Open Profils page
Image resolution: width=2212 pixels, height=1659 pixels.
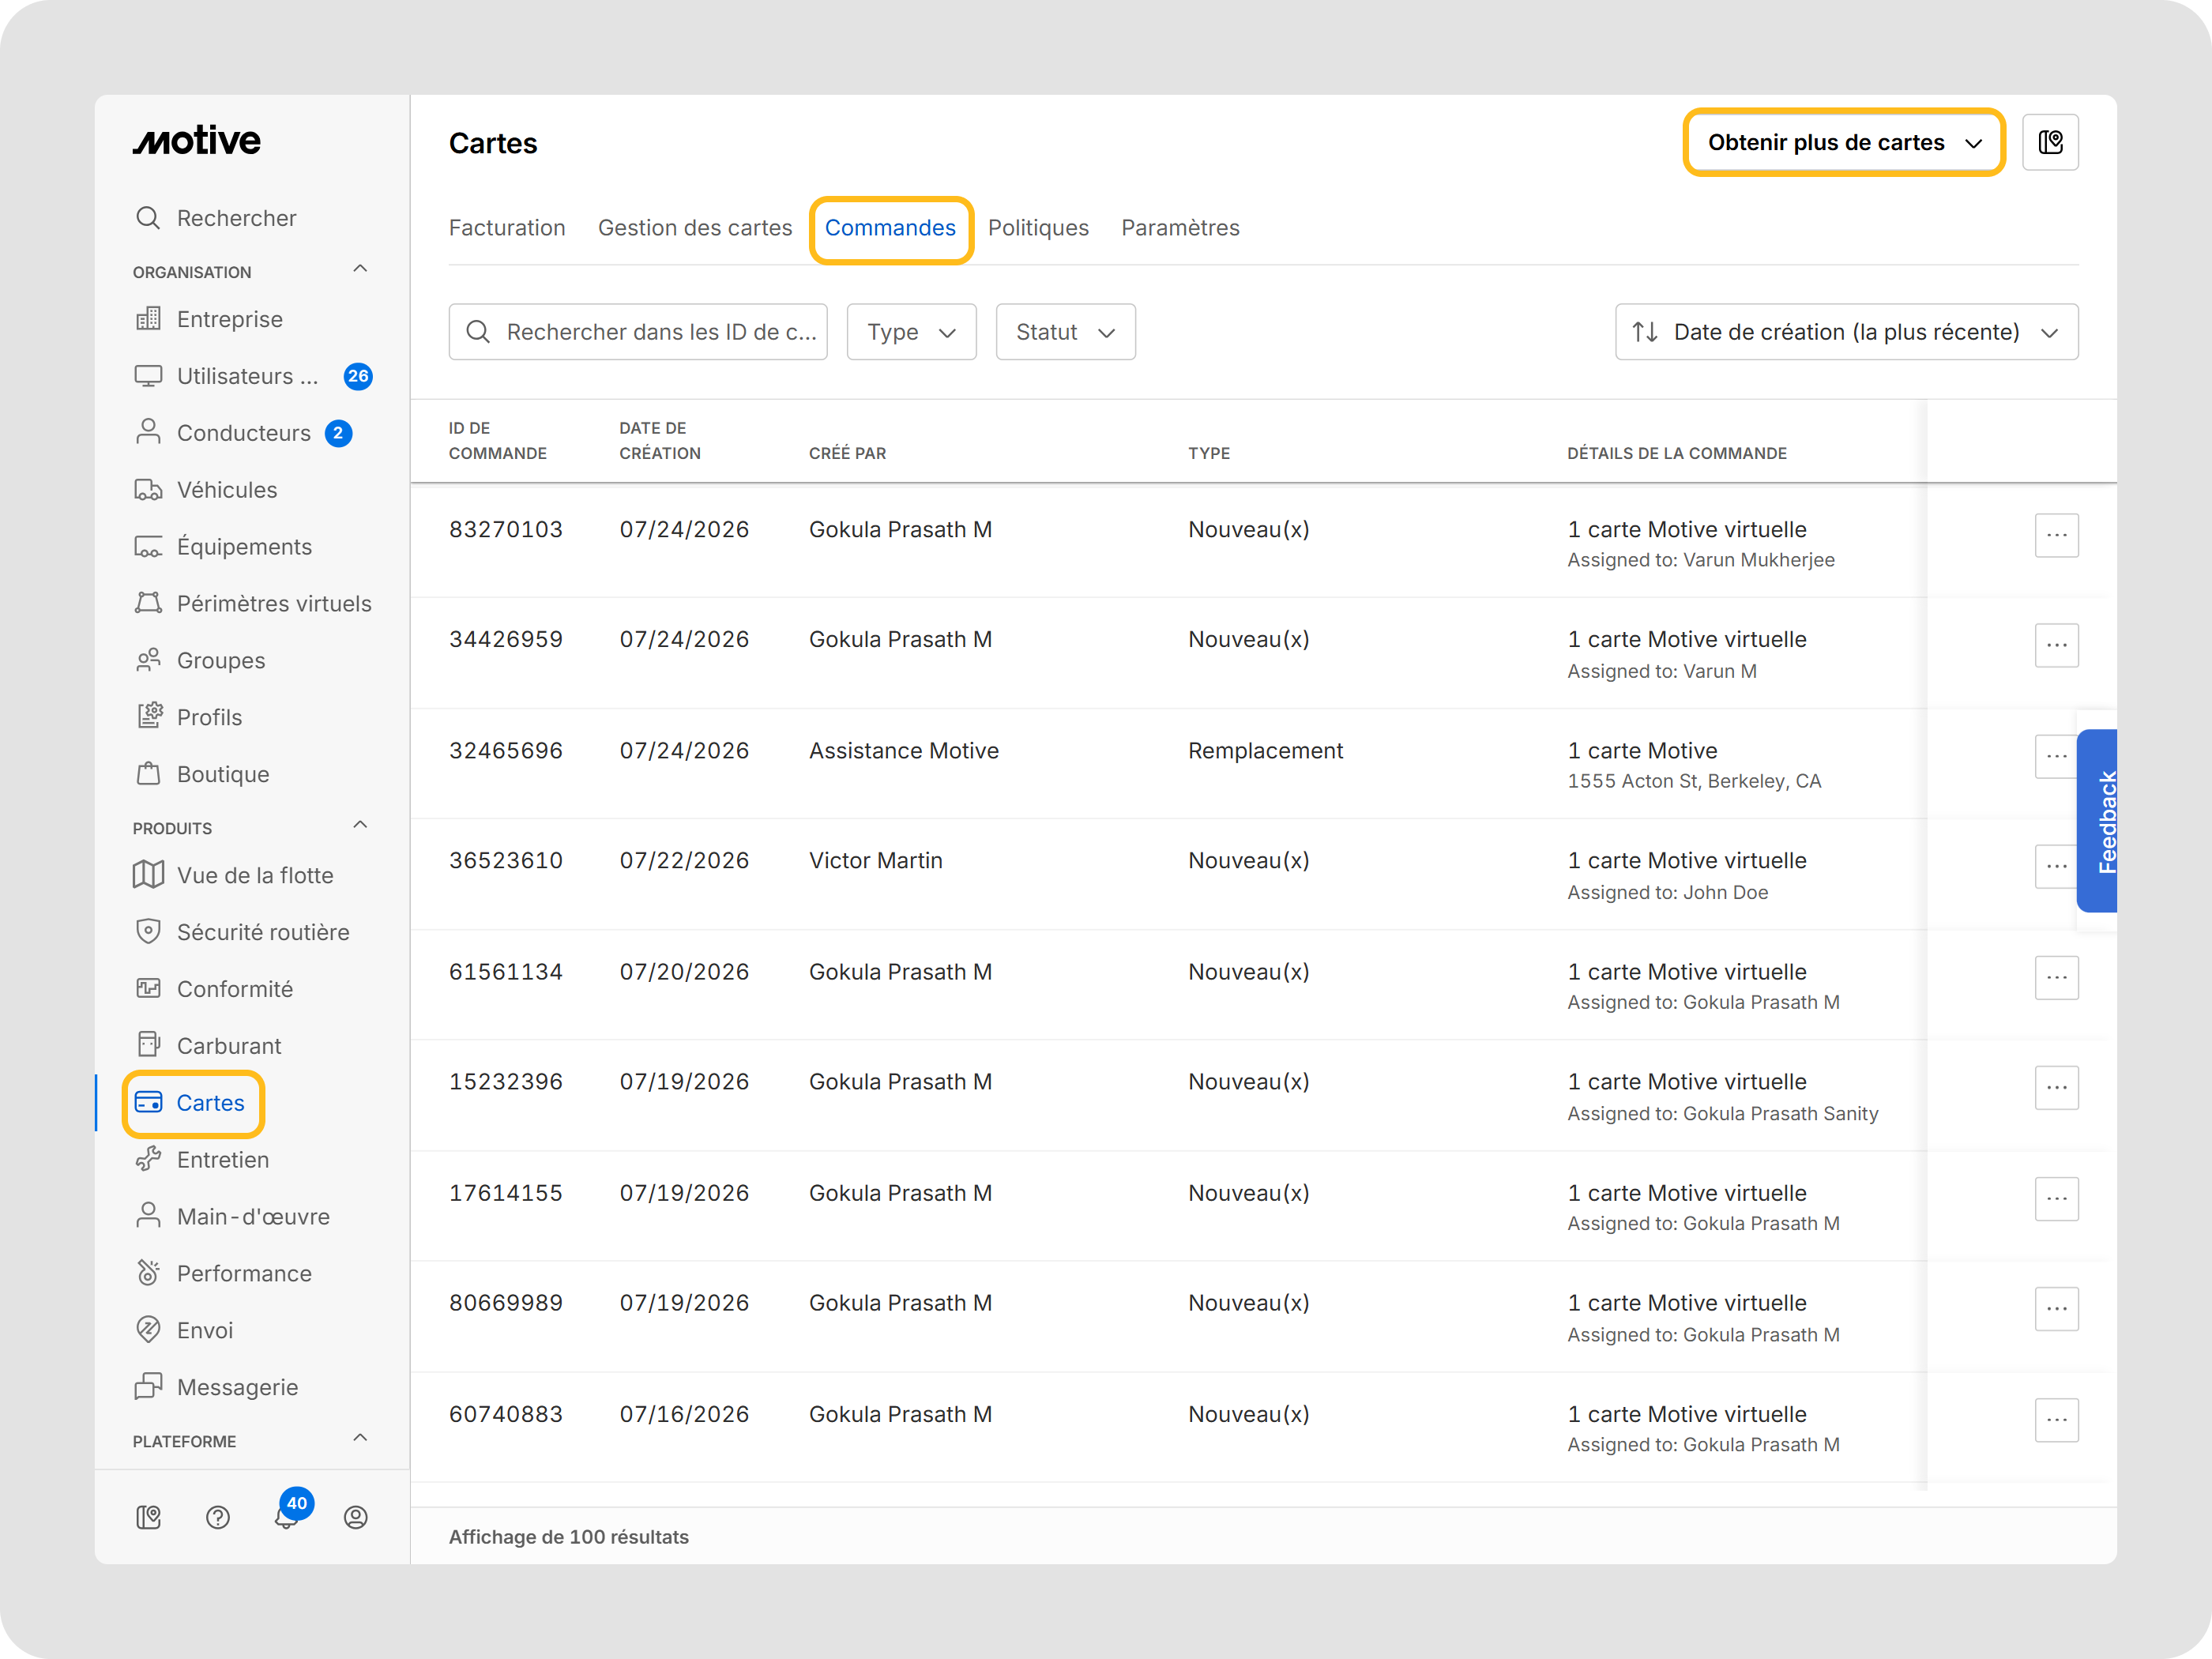point(188,718)
